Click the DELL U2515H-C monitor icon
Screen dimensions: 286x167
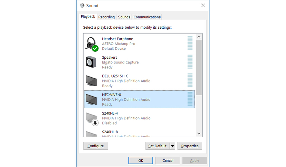click(91, 81)
